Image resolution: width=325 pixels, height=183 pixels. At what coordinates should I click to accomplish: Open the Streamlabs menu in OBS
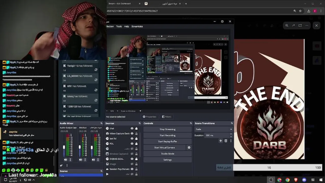pos(137,26)
